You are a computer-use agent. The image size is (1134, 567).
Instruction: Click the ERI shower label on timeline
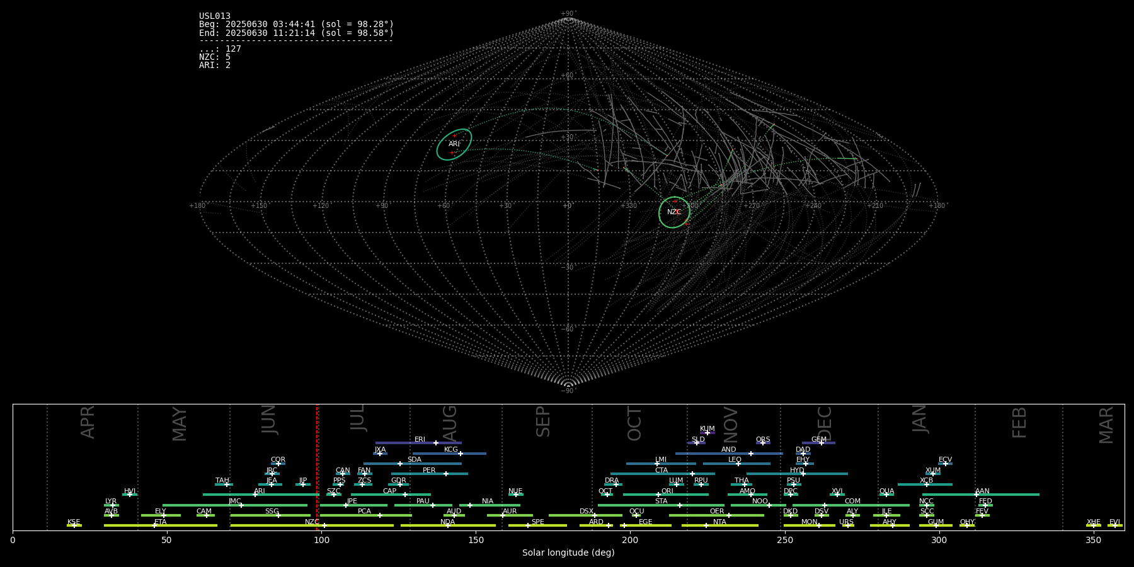tap(420, 440)
